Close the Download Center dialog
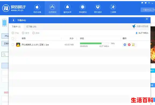 [x=147, y=19]
